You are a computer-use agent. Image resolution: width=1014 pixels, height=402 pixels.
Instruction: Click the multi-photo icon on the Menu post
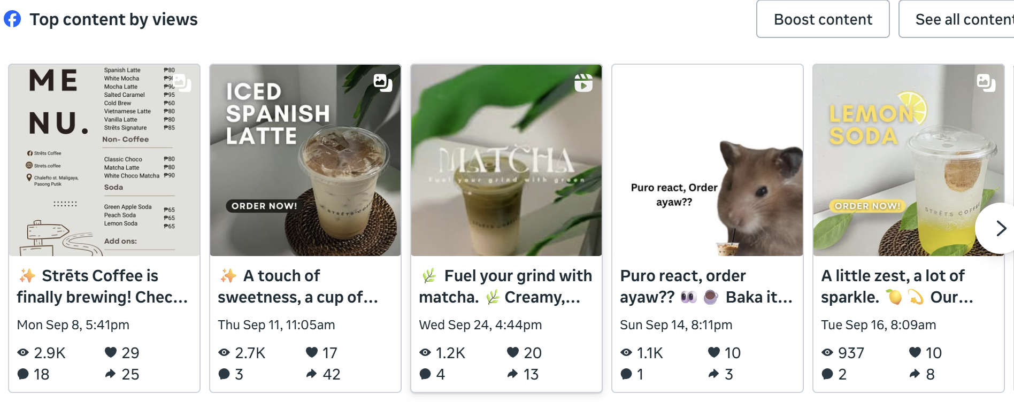pos(182,83)
